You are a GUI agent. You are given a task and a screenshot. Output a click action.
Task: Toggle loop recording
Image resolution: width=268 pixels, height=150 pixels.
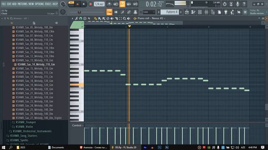(x=135, y=4)
